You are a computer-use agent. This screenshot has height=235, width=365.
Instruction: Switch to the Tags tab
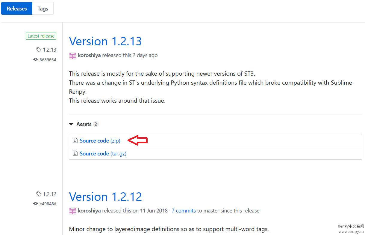(43, 9)
